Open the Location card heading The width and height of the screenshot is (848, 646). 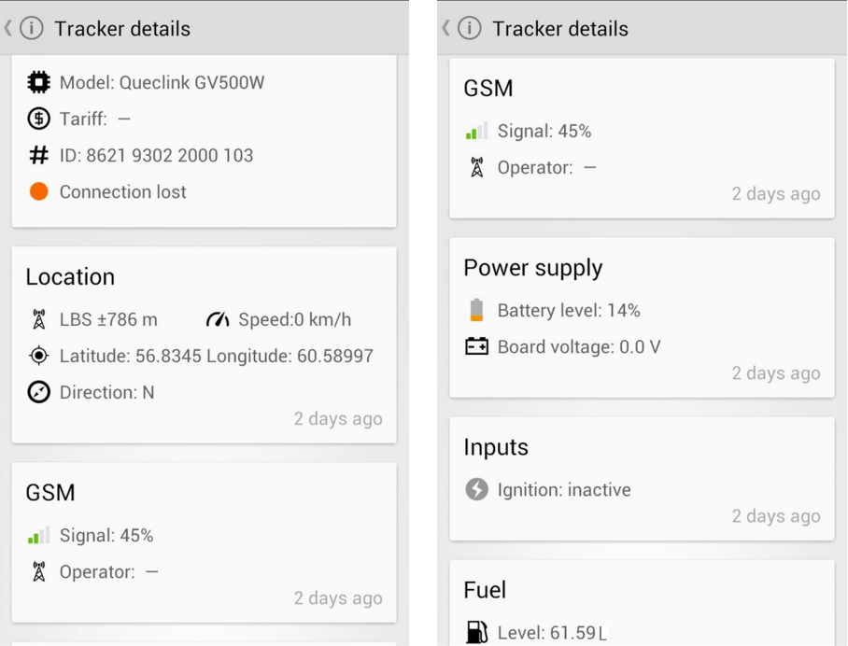[x=70, y=276]
